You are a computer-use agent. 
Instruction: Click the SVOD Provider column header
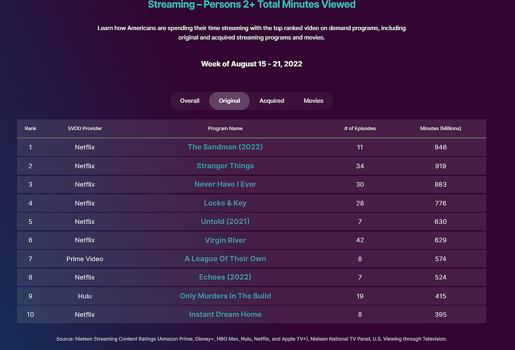pos(85,128)
